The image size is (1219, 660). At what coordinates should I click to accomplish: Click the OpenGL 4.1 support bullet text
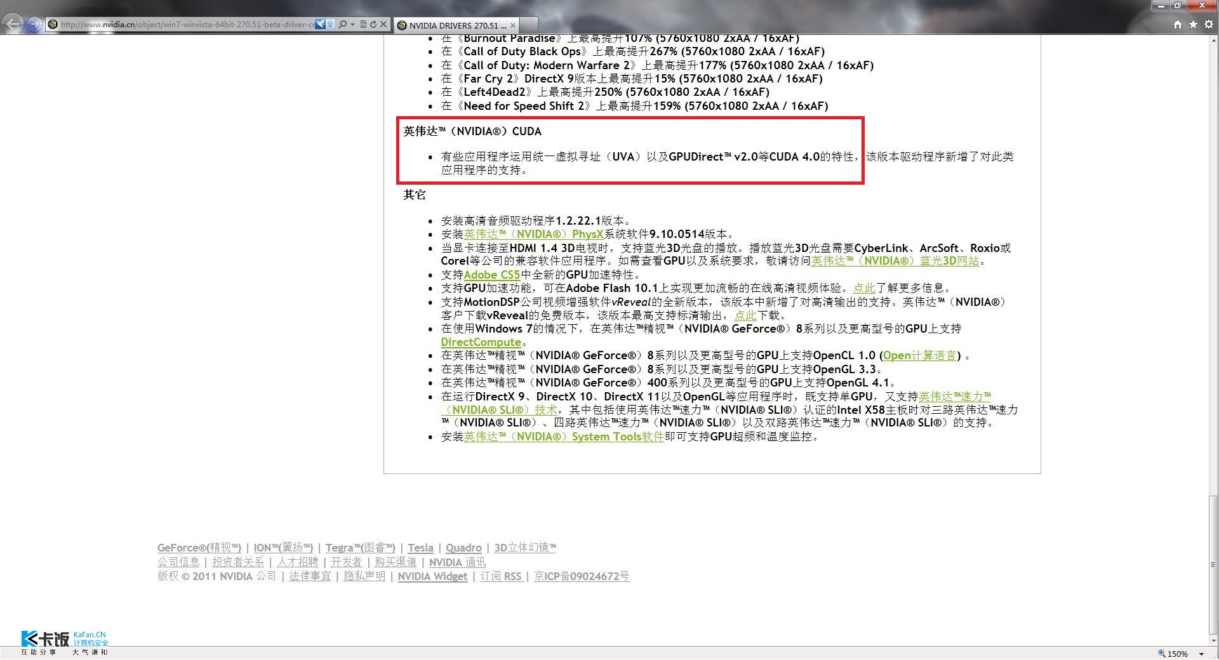point(668,383)
